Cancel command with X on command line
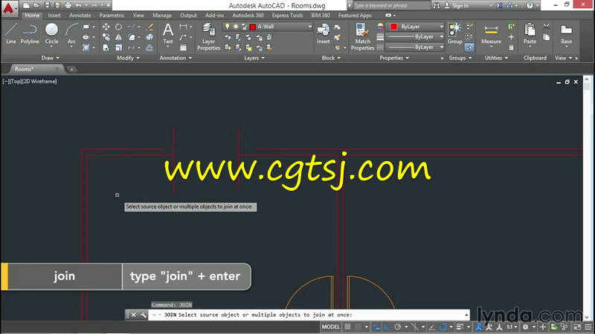The height and width of the screenshot is (334, 595). pyautogui.click(x=134, y=315)
